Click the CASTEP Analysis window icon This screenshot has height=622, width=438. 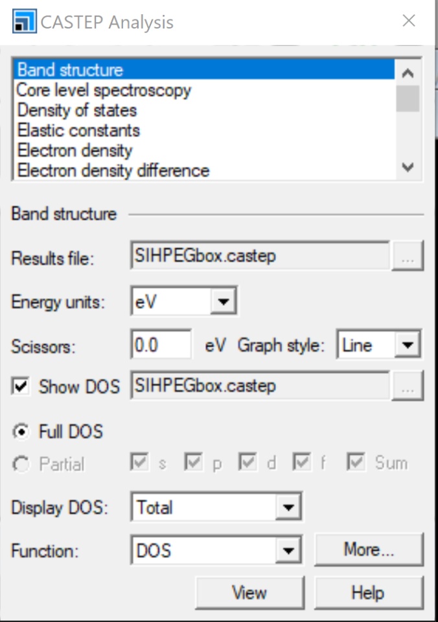(x=25, y=21)
